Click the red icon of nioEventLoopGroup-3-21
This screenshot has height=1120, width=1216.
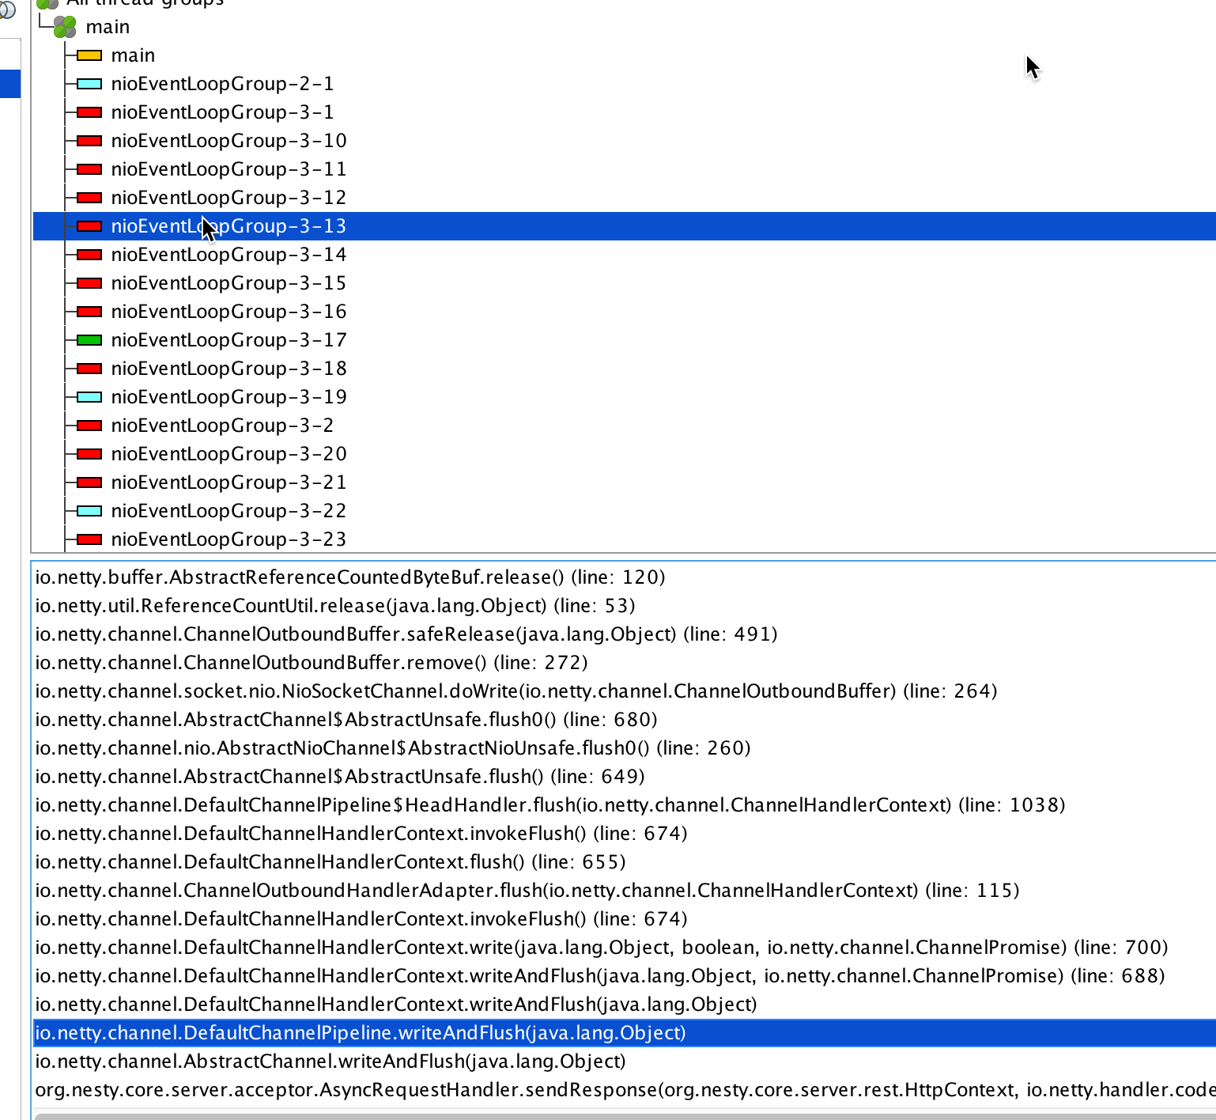point(89,482)
